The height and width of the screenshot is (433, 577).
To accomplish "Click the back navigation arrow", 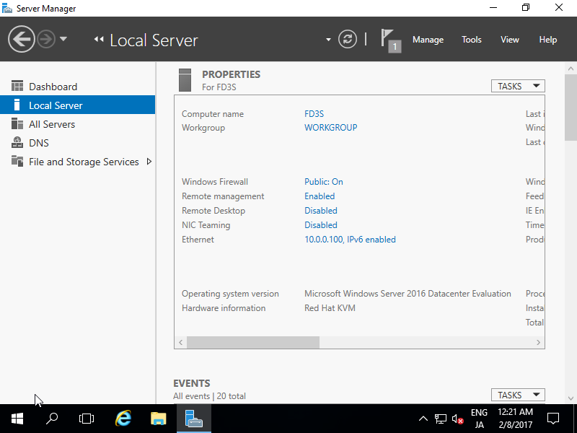I will pyautogui.click(x=22, y=38).
